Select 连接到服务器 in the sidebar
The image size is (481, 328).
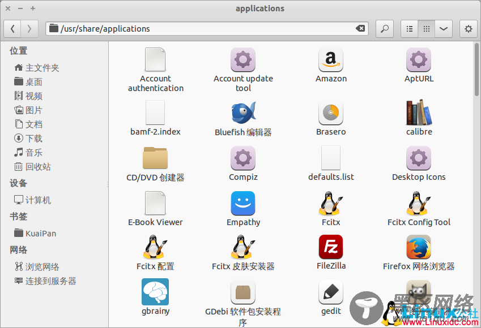pyautogui.click(x=45, y=281)
